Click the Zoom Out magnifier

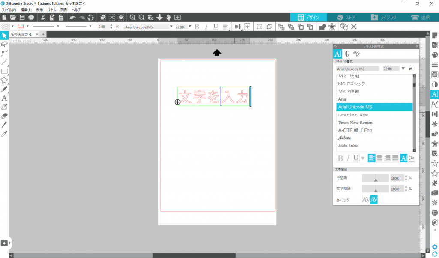click(x=141, y=17)
